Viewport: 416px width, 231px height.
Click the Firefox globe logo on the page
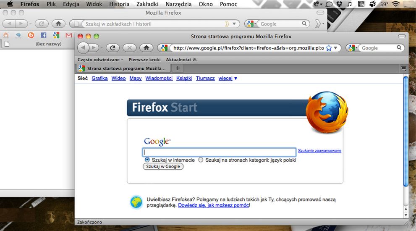coord(327,112)
